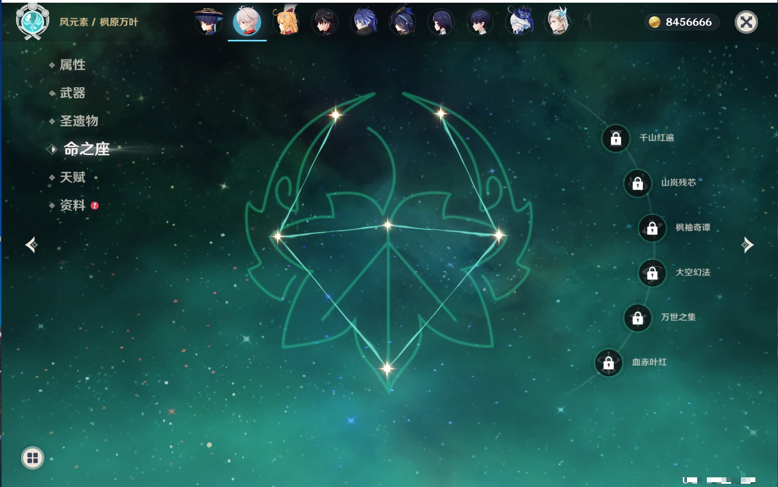Click the 千山红遍 constellation label

pyautogui.click(x=656, y=138)
